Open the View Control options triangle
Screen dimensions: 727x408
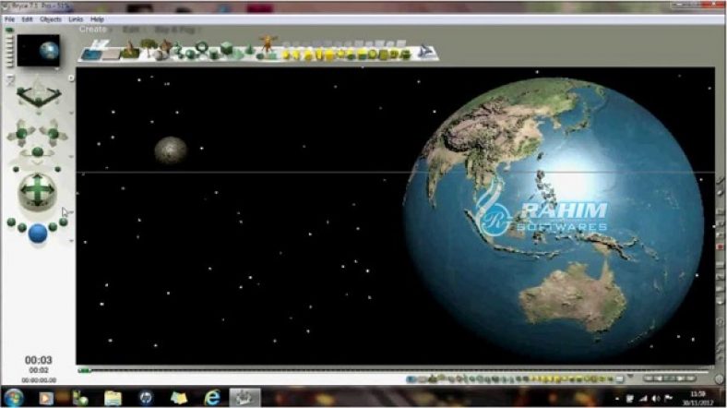pyautogui.click(x=71, y=113)
